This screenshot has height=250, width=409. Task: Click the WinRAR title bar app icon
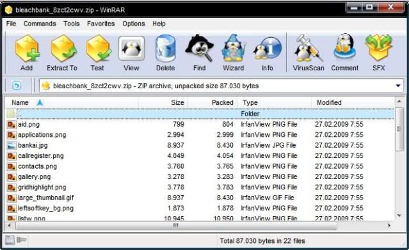coord(8,10)
